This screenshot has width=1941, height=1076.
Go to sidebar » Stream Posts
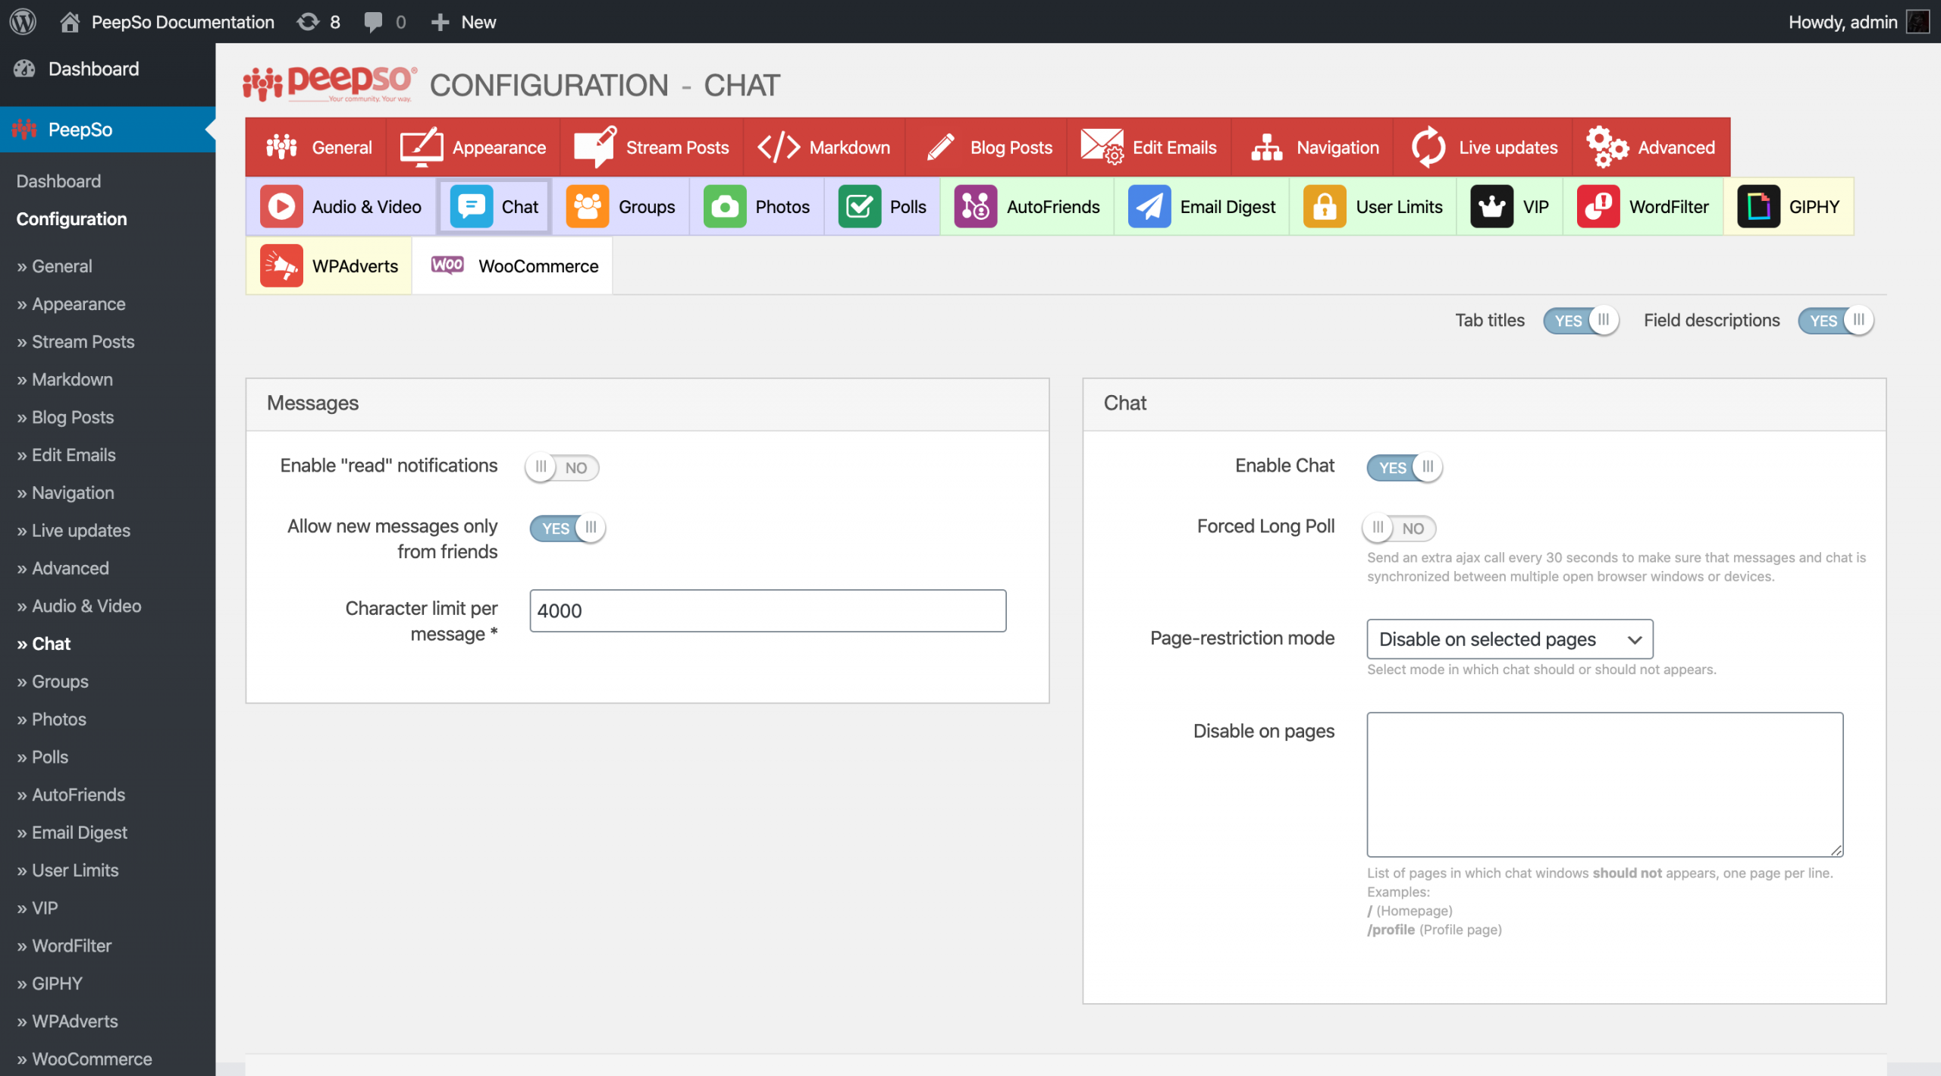(75, 342)
